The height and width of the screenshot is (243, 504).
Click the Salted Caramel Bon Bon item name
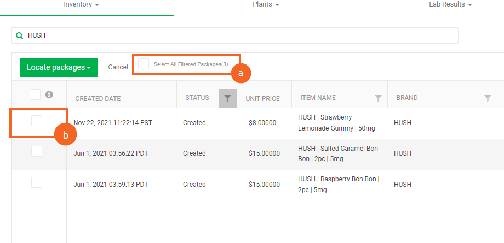pyautogui.click(x=338, y=153)
